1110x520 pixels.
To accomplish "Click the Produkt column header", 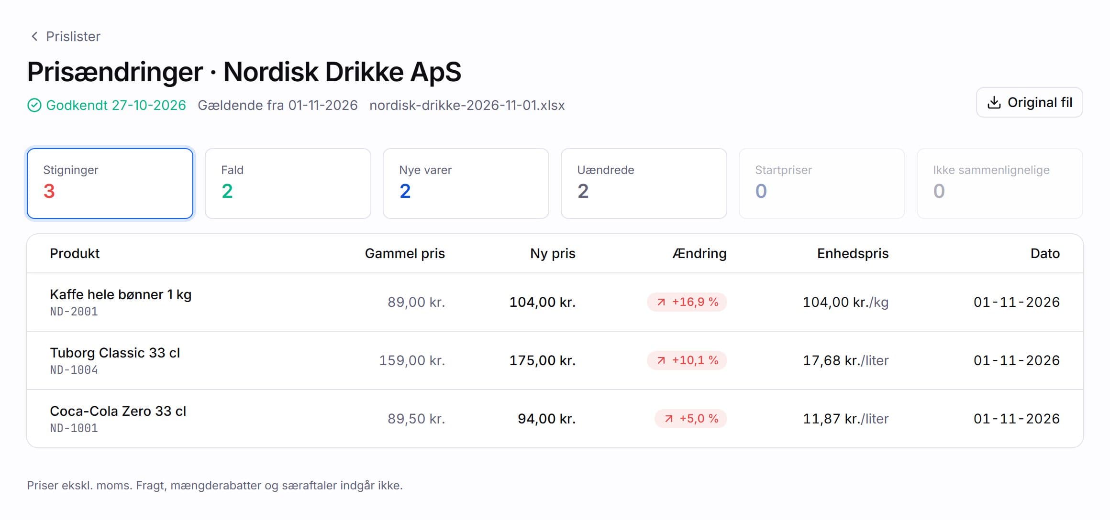I will coord(75,253).
